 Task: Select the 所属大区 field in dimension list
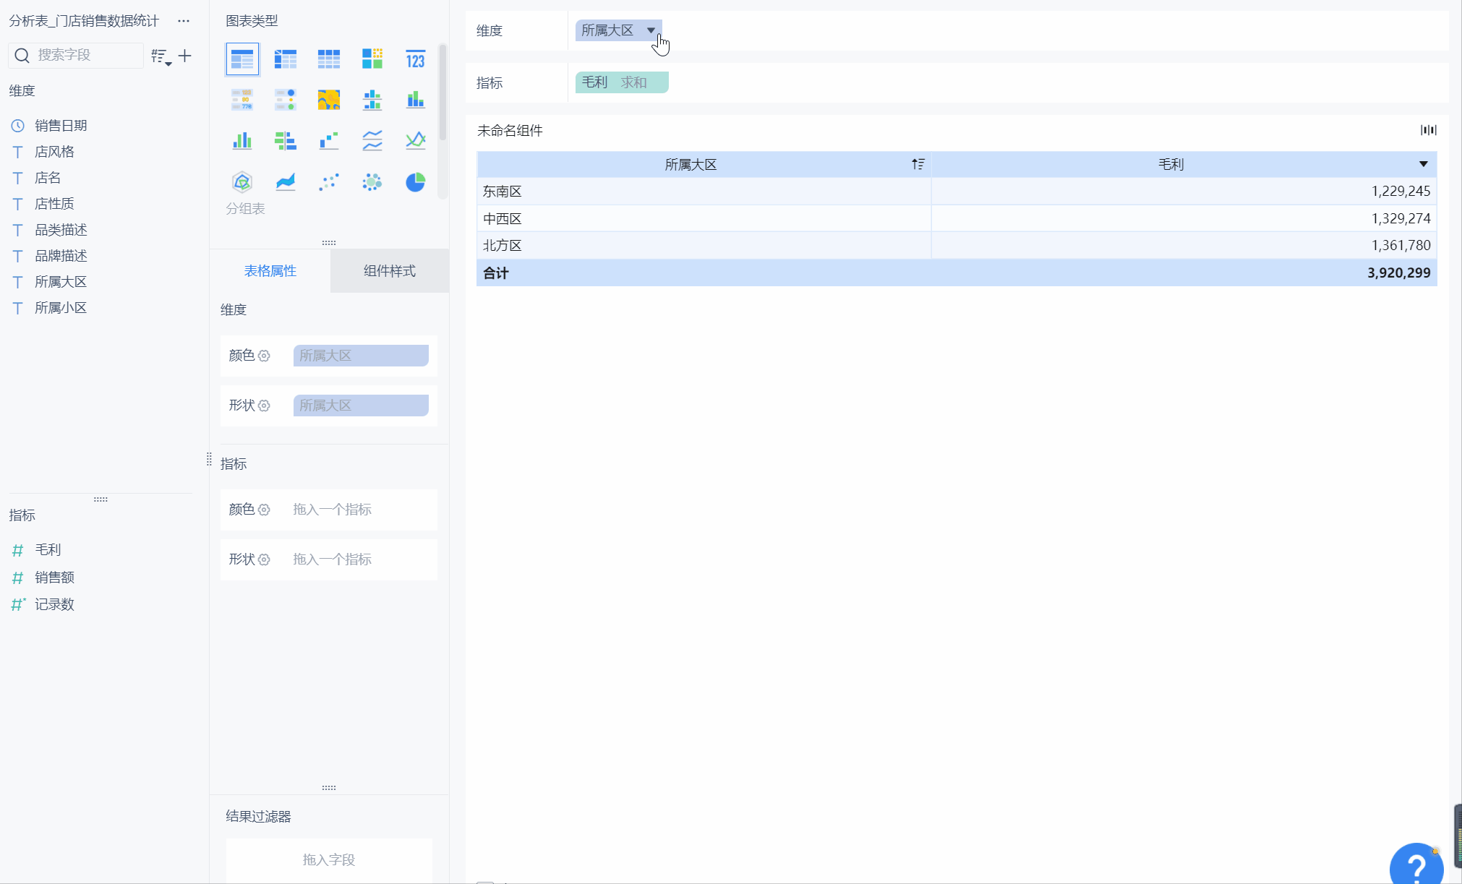click(x=61, y=282)
